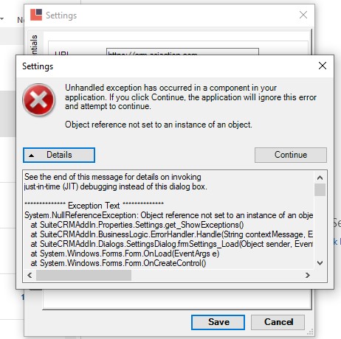
Task: Collapse the Details section of the error
Action: click(59, 155)
